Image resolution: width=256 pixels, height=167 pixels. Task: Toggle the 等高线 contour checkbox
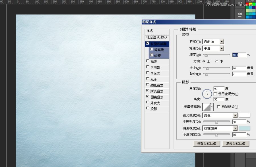click(x=151, y=49)
